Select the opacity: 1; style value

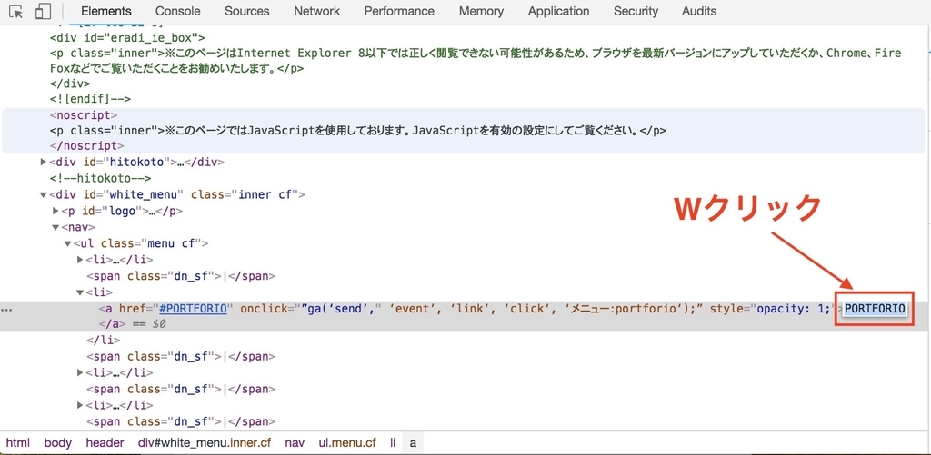point(793,309)
